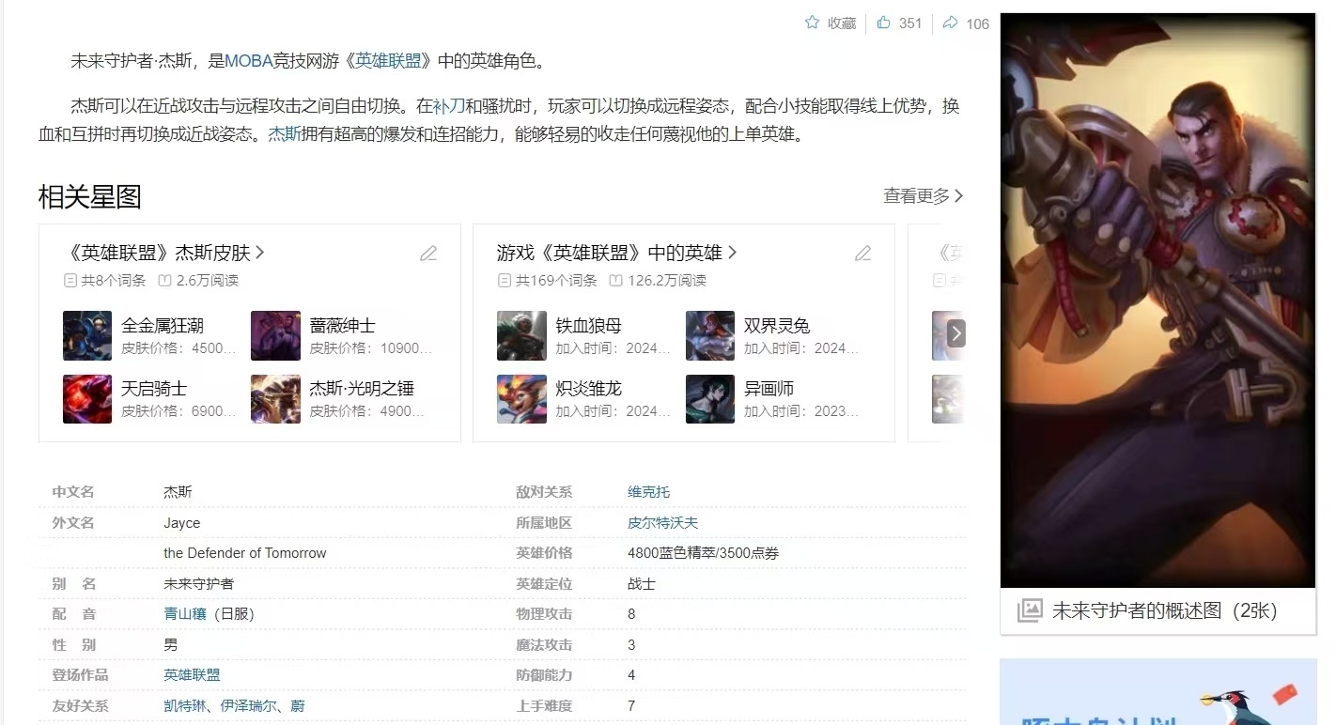Edit the 游戏中的英雄 star map pencil icon
1336x725 pixels.
point(862,253)
